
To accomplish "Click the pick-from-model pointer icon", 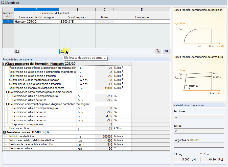I will click(158, 51).
